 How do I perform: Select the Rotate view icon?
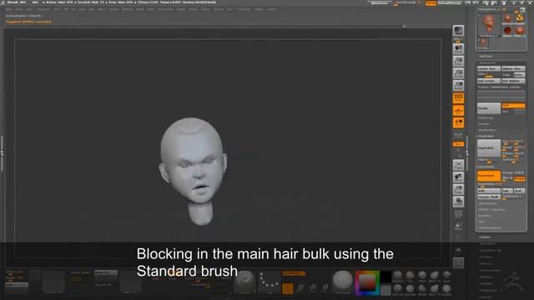[x=458, y=202]
